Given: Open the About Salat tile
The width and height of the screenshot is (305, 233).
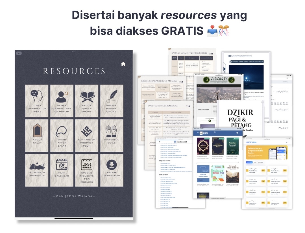Looking at the screenshot, I should pos(37,136).
